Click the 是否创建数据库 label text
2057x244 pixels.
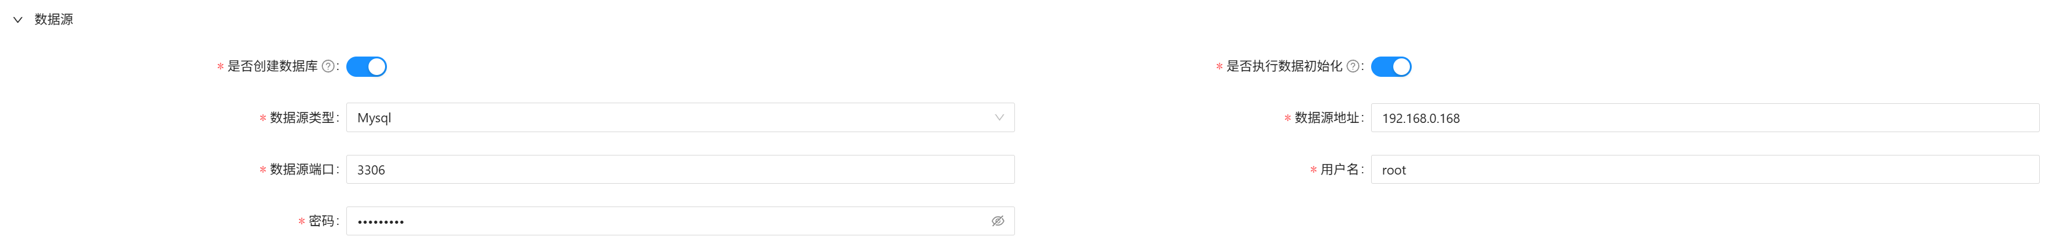coord(273,66)
